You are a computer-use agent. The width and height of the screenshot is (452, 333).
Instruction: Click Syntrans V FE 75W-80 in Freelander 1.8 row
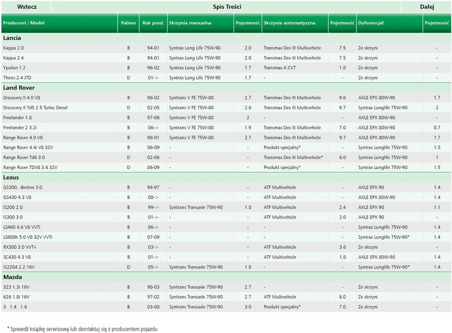pos(192,117)
